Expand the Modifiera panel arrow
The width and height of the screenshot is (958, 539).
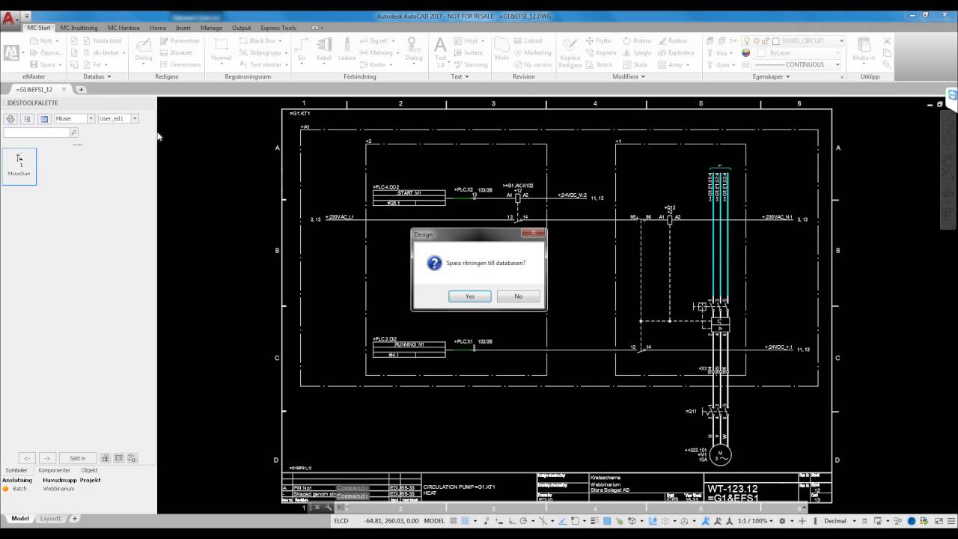click(642, 76)
